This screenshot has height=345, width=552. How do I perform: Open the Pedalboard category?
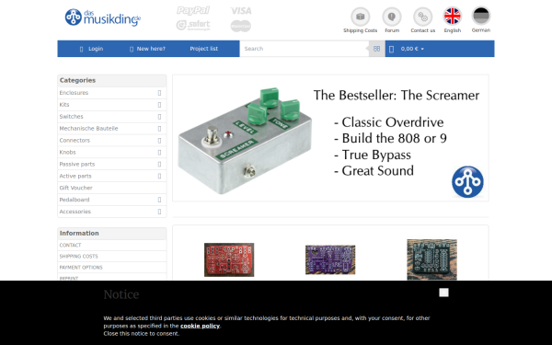75,200
